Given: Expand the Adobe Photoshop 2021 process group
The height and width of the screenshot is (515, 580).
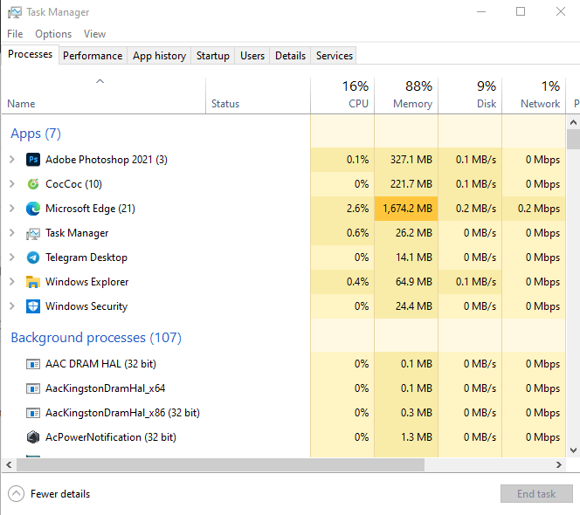Looking at the screenshot, I should tap(11, 160).
